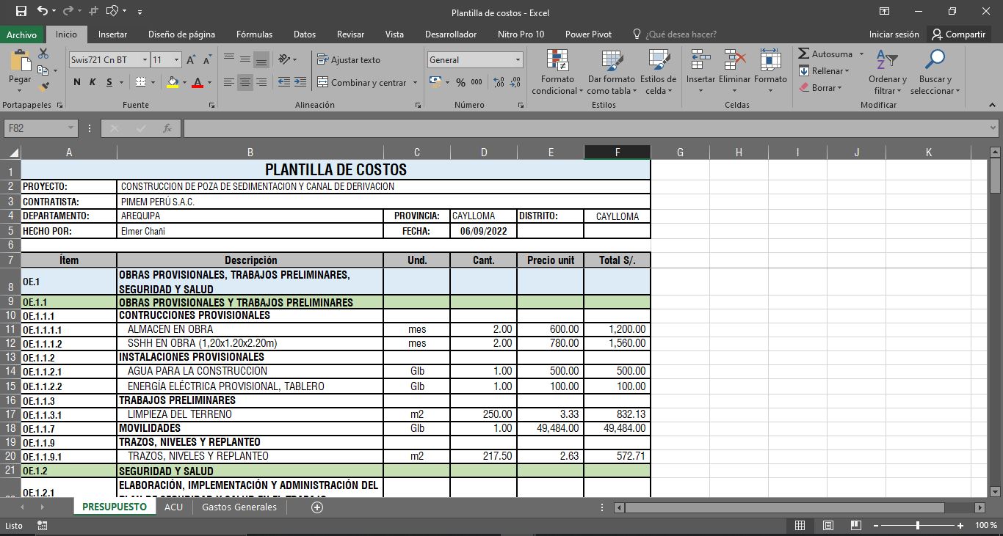Viewport: 1003px width, 536px height.
Task: Open Ordenar y filtrar menu
Action: tap(887, 72)
